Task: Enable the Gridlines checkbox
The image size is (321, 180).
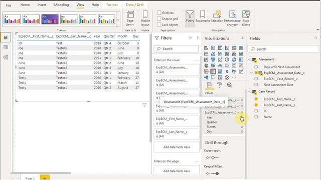Action: pyautogui.click(x=159, y=12)
